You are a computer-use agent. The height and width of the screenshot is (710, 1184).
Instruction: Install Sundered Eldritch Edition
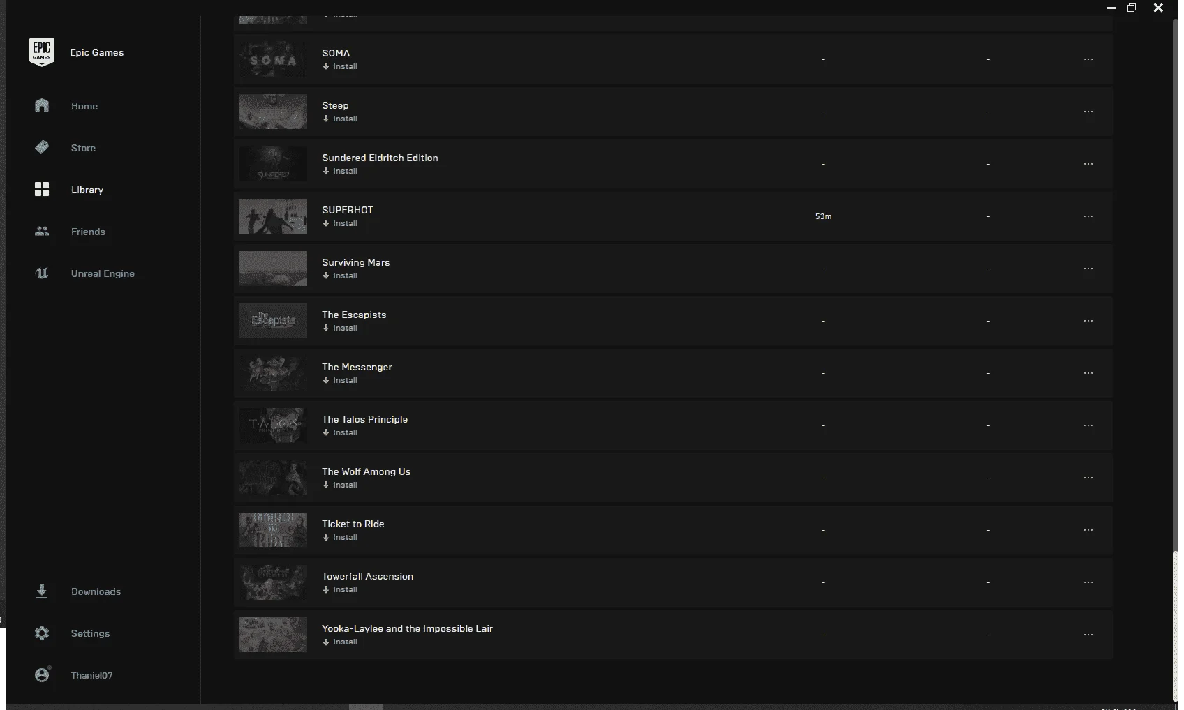(340, 171)
